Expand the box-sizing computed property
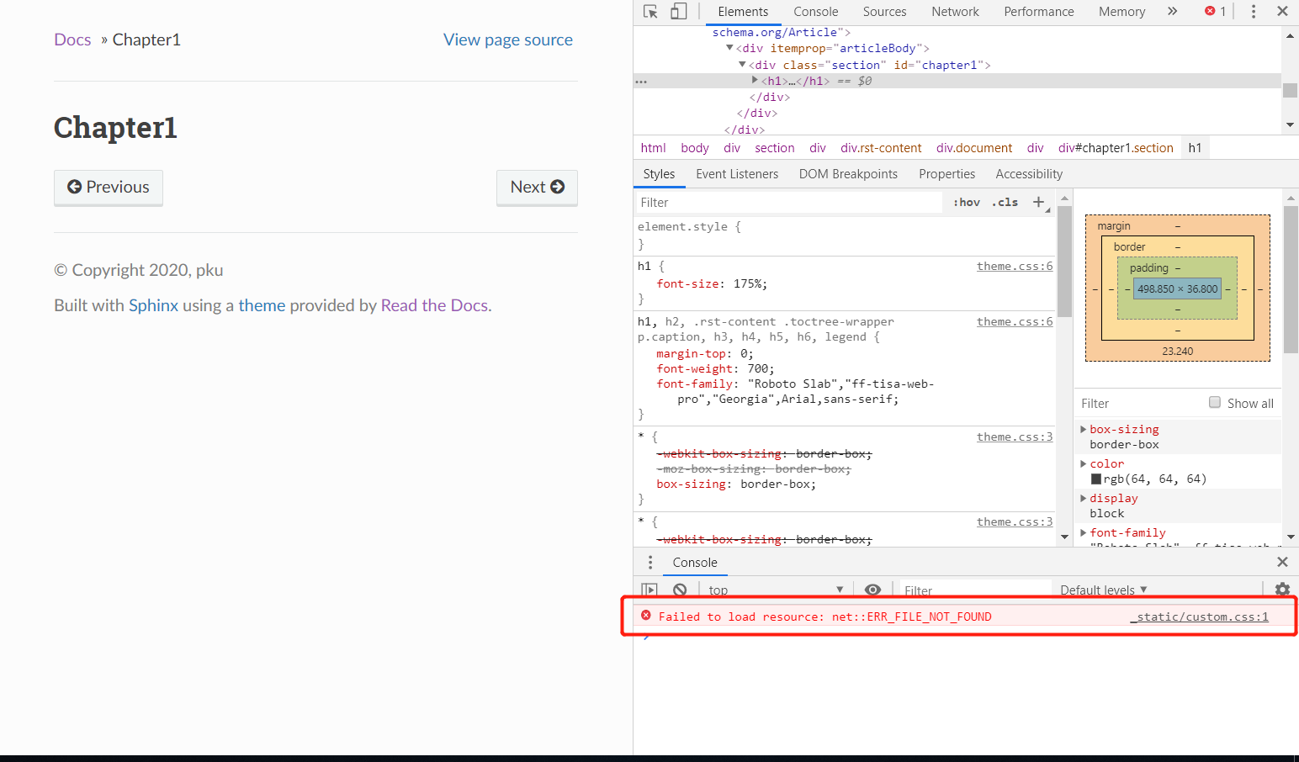 (x=1084, y=429)
